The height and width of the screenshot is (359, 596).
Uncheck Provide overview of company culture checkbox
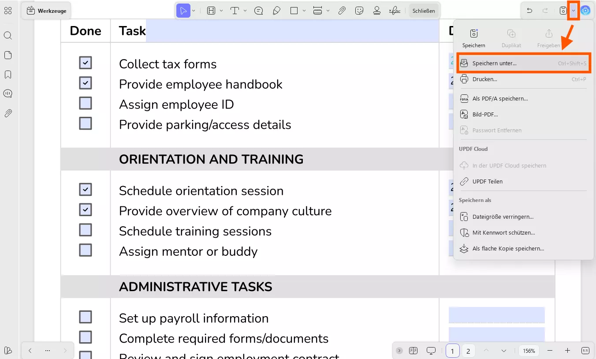pyautogui.click(x=86, y=210)
